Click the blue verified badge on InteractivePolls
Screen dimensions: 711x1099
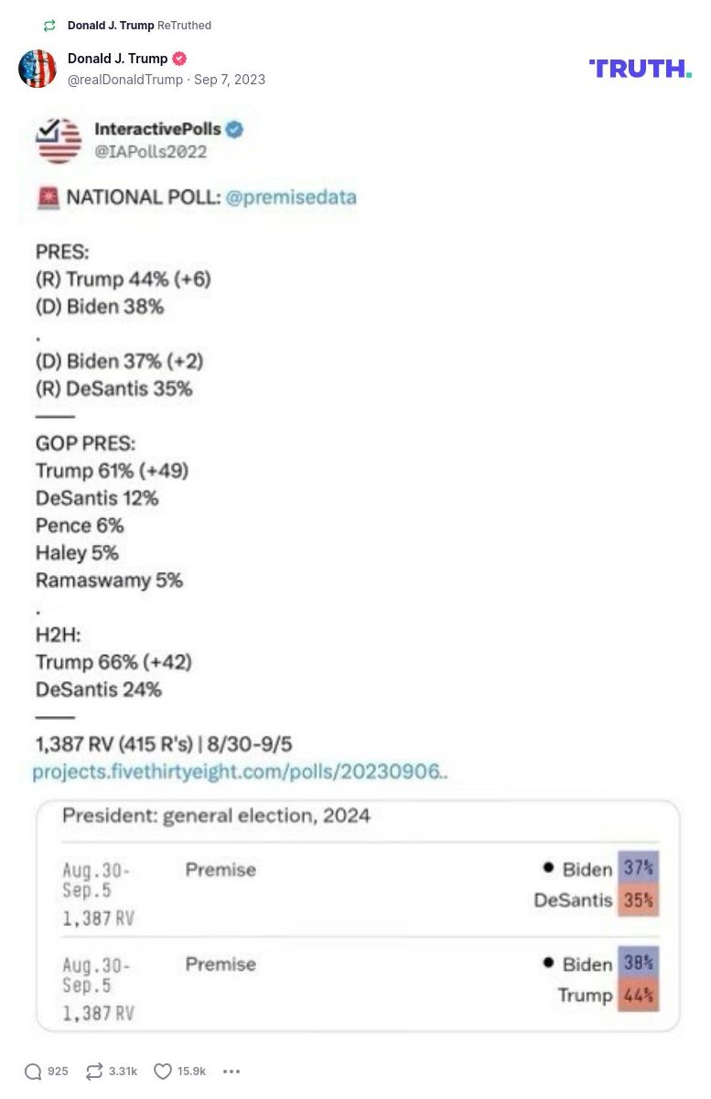pyautogui.click(x=234, y=130)
